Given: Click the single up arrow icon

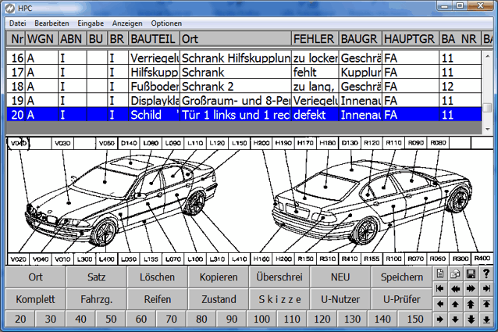Looking at the screenshot, I should (x=455, y=304).
